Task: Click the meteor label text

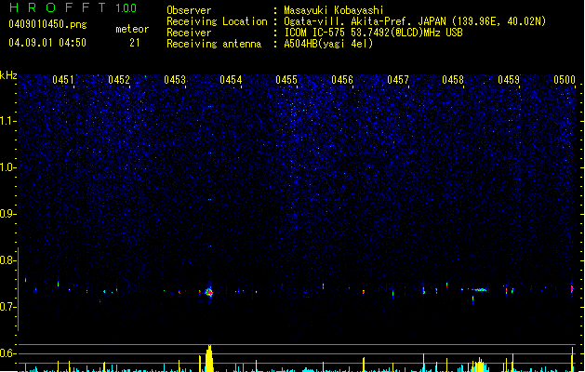Action: point(132,29)
